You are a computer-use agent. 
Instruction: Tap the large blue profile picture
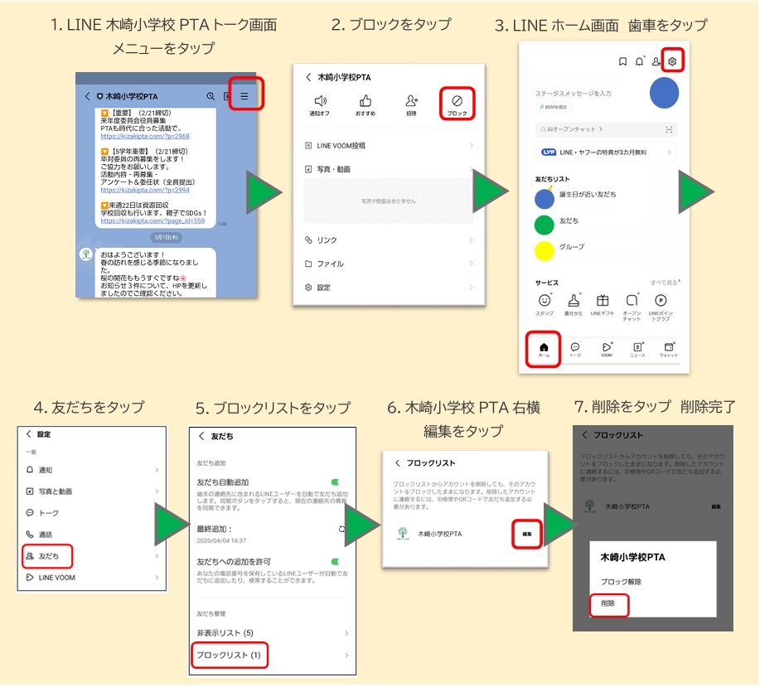click(x=664, y=93)
